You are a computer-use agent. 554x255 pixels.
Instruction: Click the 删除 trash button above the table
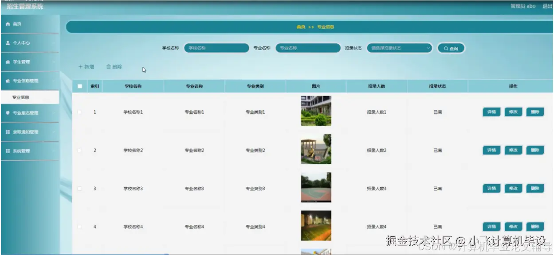pos(114,67)
